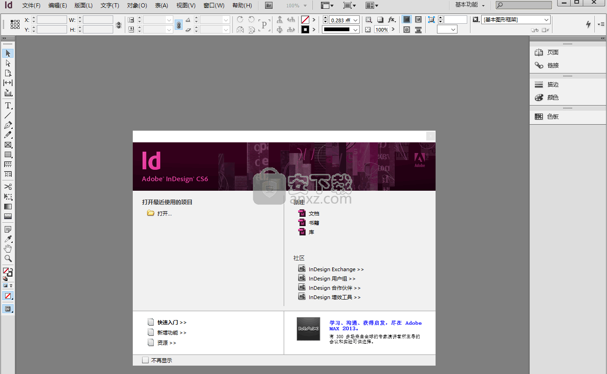Viewport: 607px width, 374px height.
Task: Select the Eyedropper tool
Action: [x=8, y=239]
